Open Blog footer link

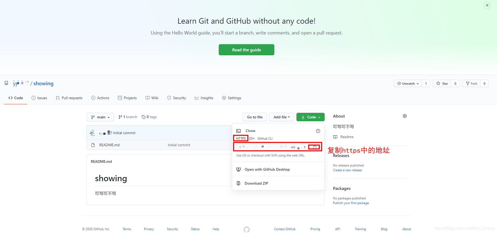pos(384,229)
